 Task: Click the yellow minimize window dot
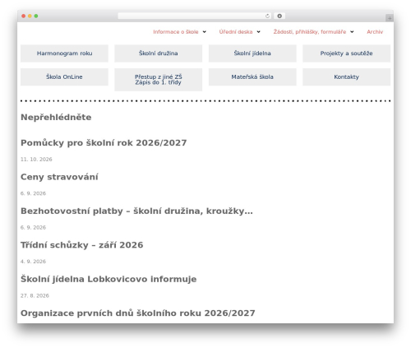pyautogui.click(x=30, y=16)
